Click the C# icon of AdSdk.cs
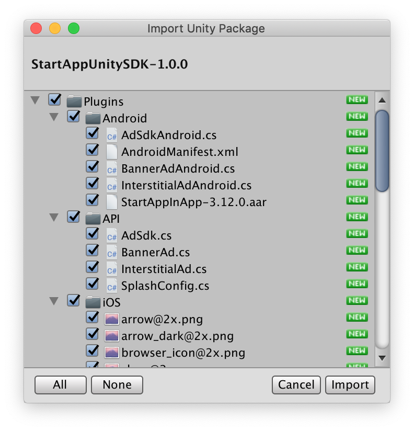 coord(112,235)
